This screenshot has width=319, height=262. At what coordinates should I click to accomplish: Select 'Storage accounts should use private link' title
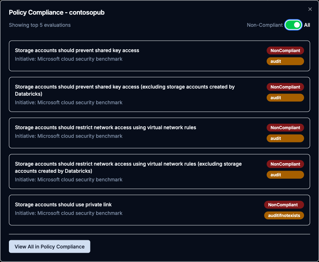click(63, 205)
